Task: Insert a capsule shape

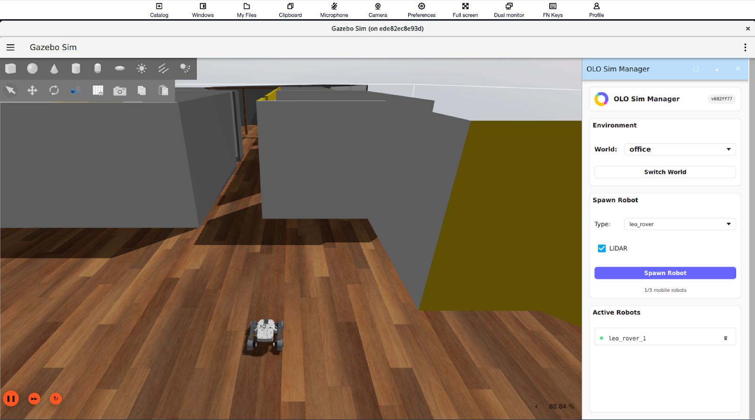Action: (98, 69)
